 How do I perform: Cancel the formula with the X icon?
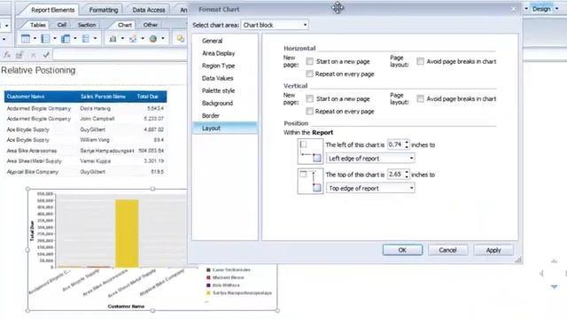(34, 55)
